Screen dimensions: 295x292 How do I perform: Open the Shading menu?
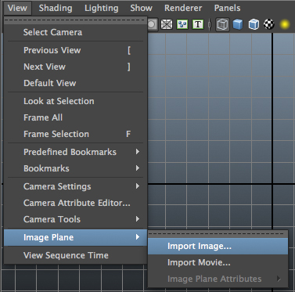coord(56,8)
